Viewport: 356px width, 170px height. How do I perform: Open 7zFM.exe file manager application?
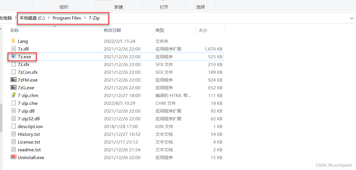click(x=27, y=80)
